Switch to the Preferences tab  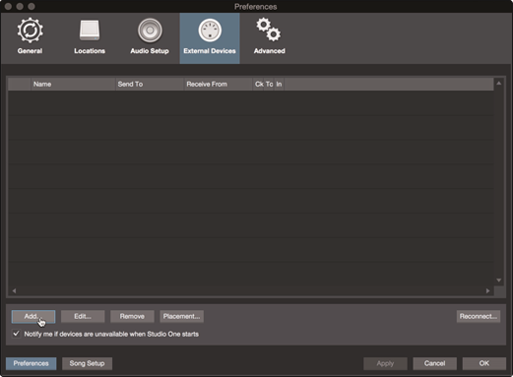tap(32, 363)
